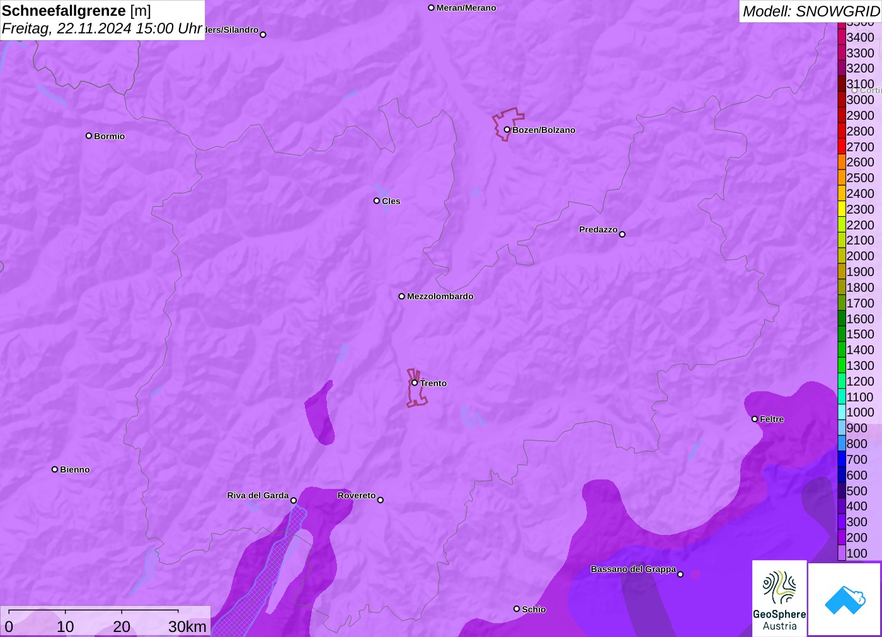Image resolution: width=882 pixels, height=637 pixels.
Task: Click the GeoSphere Austria logo
Action: pyautogui.click(x=779, y=599)
